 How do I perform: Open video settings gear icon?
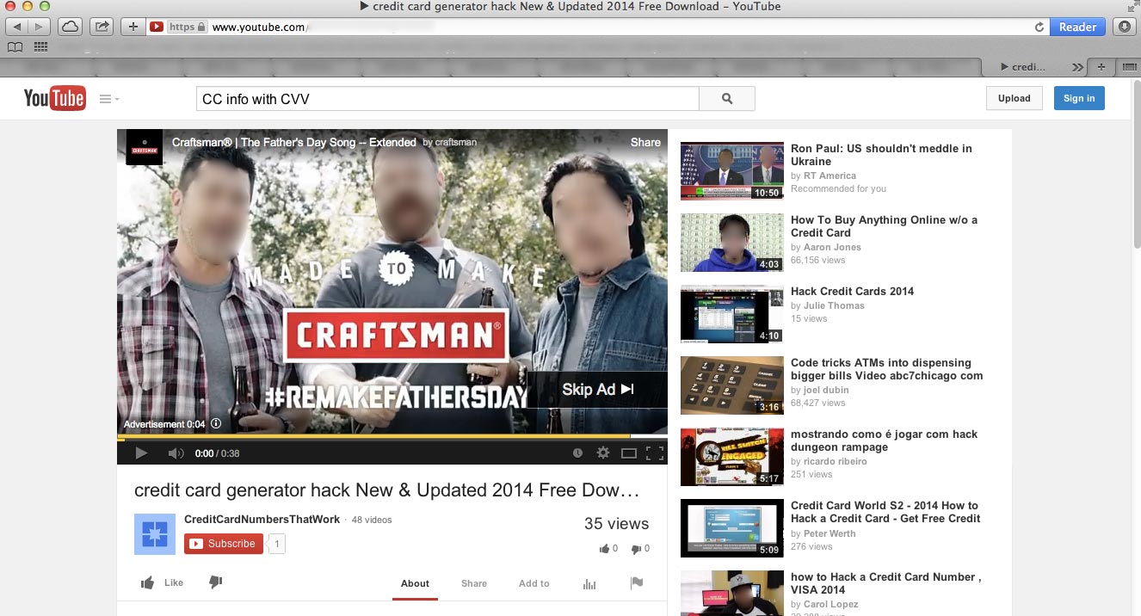click(x=603, y=453)
